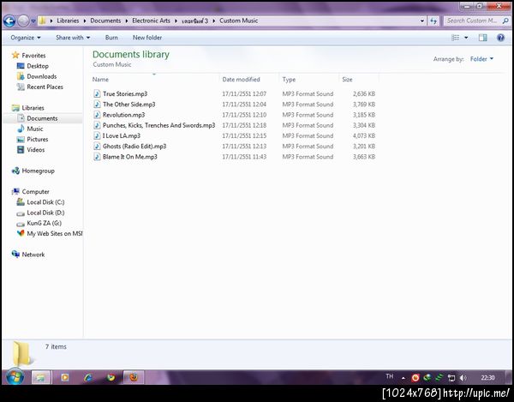Launch Internet Explorer from taskbar

pyautogui.click(x=88, y=378)
